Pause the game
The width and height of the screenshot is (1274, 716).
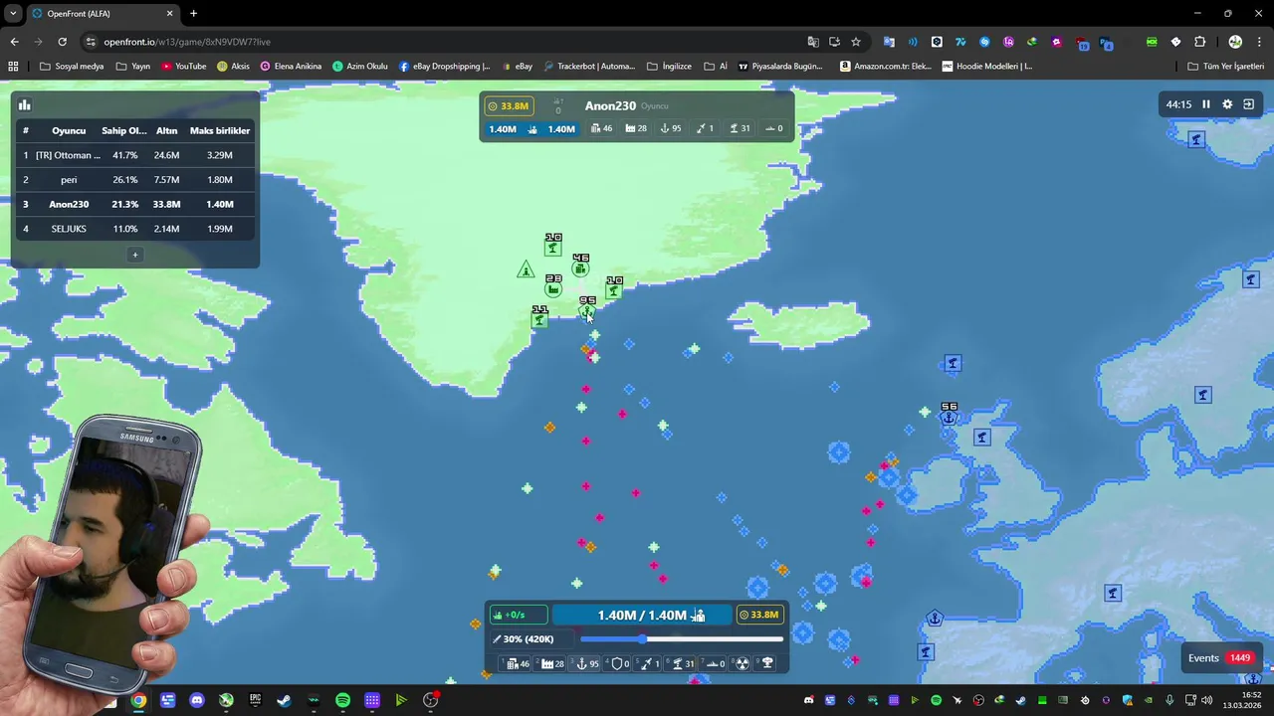(x=1206, y=104)
